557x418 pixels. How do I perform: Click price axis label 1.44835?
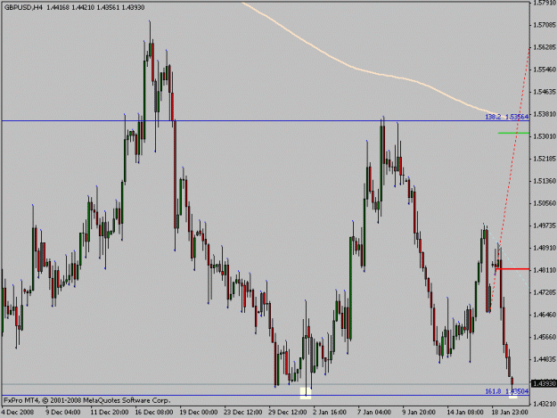pos(545,359)
